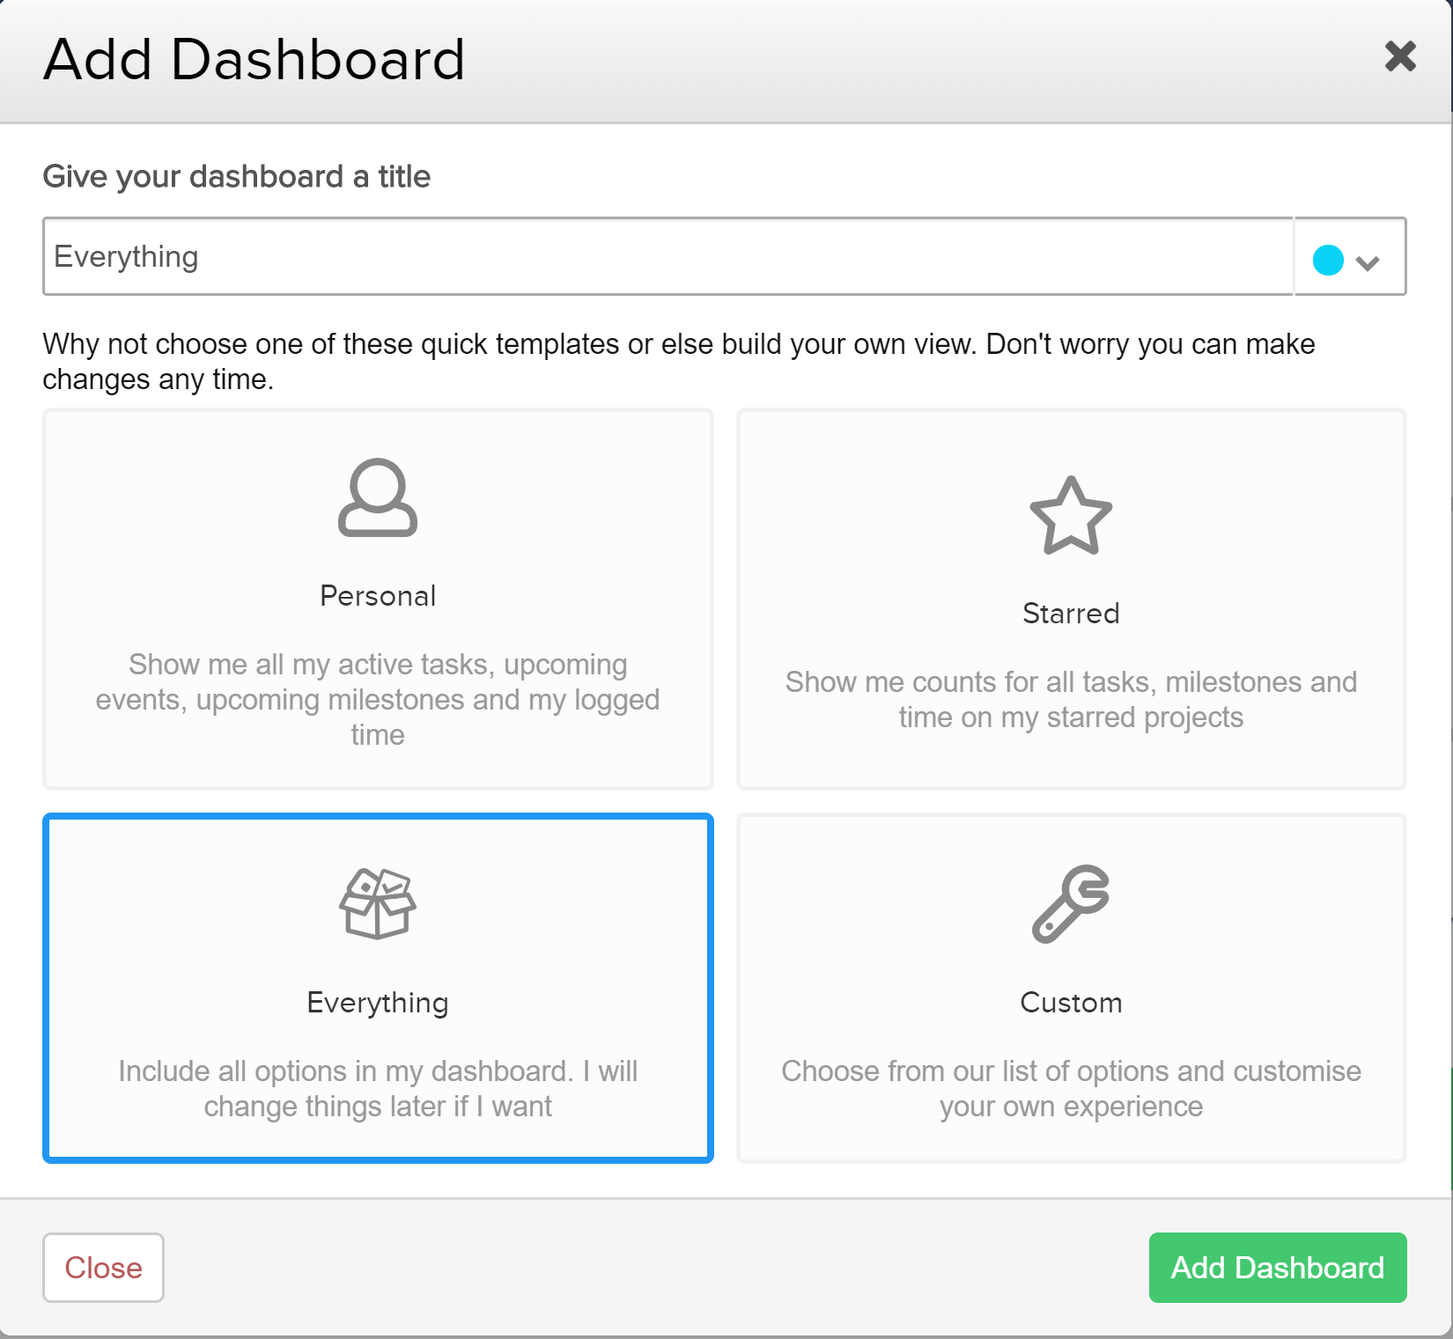The height and width of the screenshot is (1339, 1453).
Task: Click the Close button
Action: (103, 1268)
